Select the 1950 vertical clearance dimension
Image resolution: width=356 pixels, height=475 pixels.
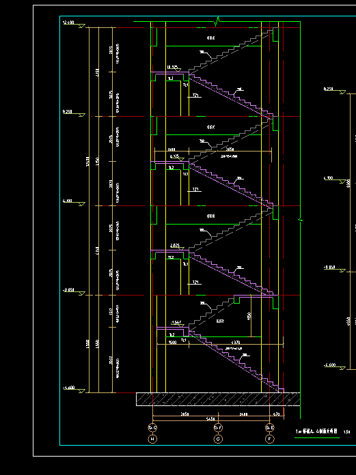click(x=249, y=316)
